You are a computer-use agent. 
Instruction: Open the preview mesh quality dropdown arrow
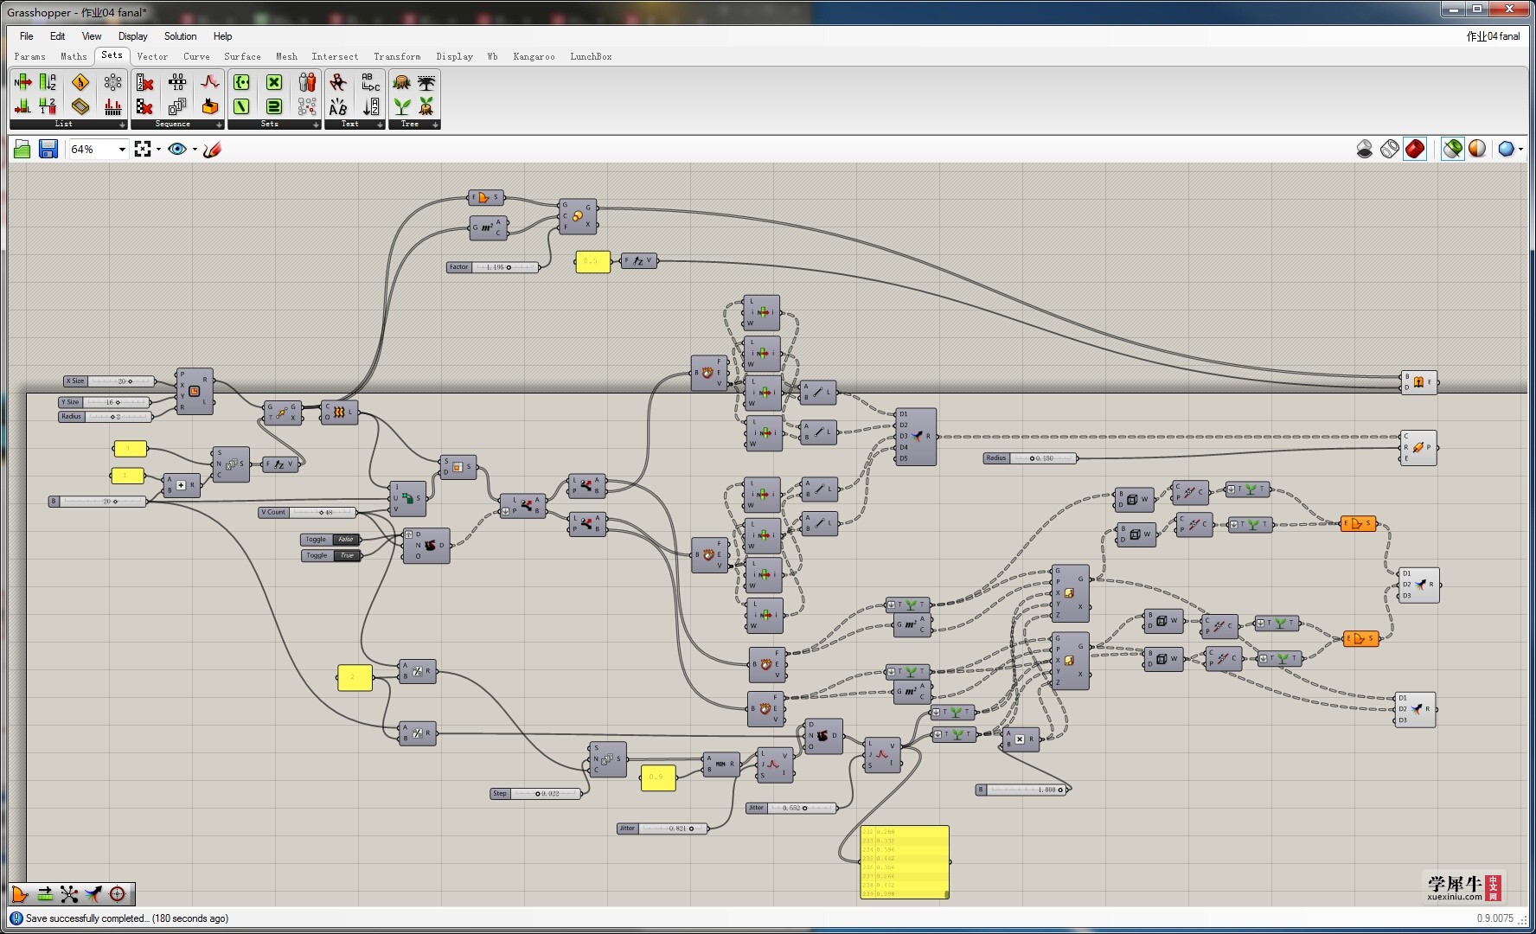click(x=1520, y=149)
